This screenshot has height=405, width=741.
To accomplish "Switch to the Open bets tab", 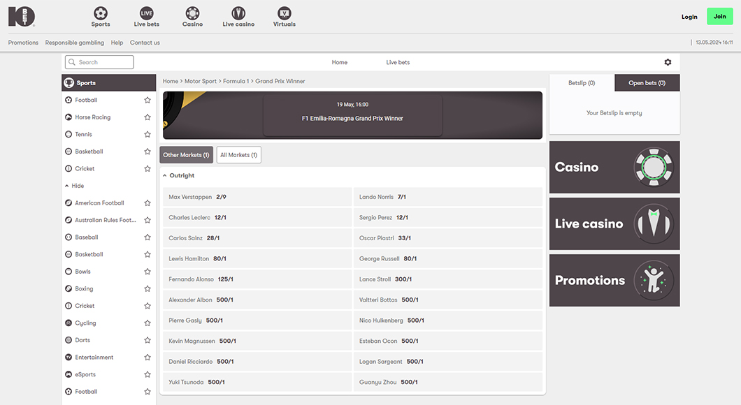I will 647,83.
